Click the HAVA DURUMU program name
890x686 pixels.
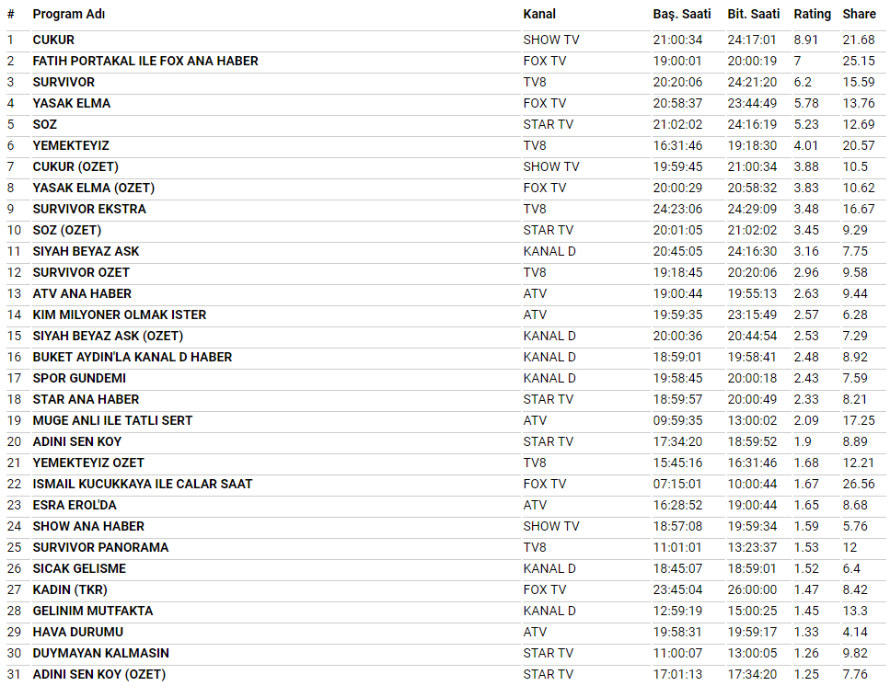[77, 632]
